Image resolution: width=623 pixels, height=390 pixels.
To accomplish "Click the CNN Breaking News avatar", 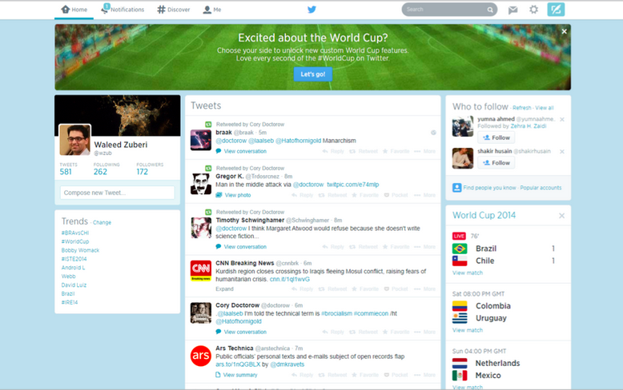I will 201,271.
